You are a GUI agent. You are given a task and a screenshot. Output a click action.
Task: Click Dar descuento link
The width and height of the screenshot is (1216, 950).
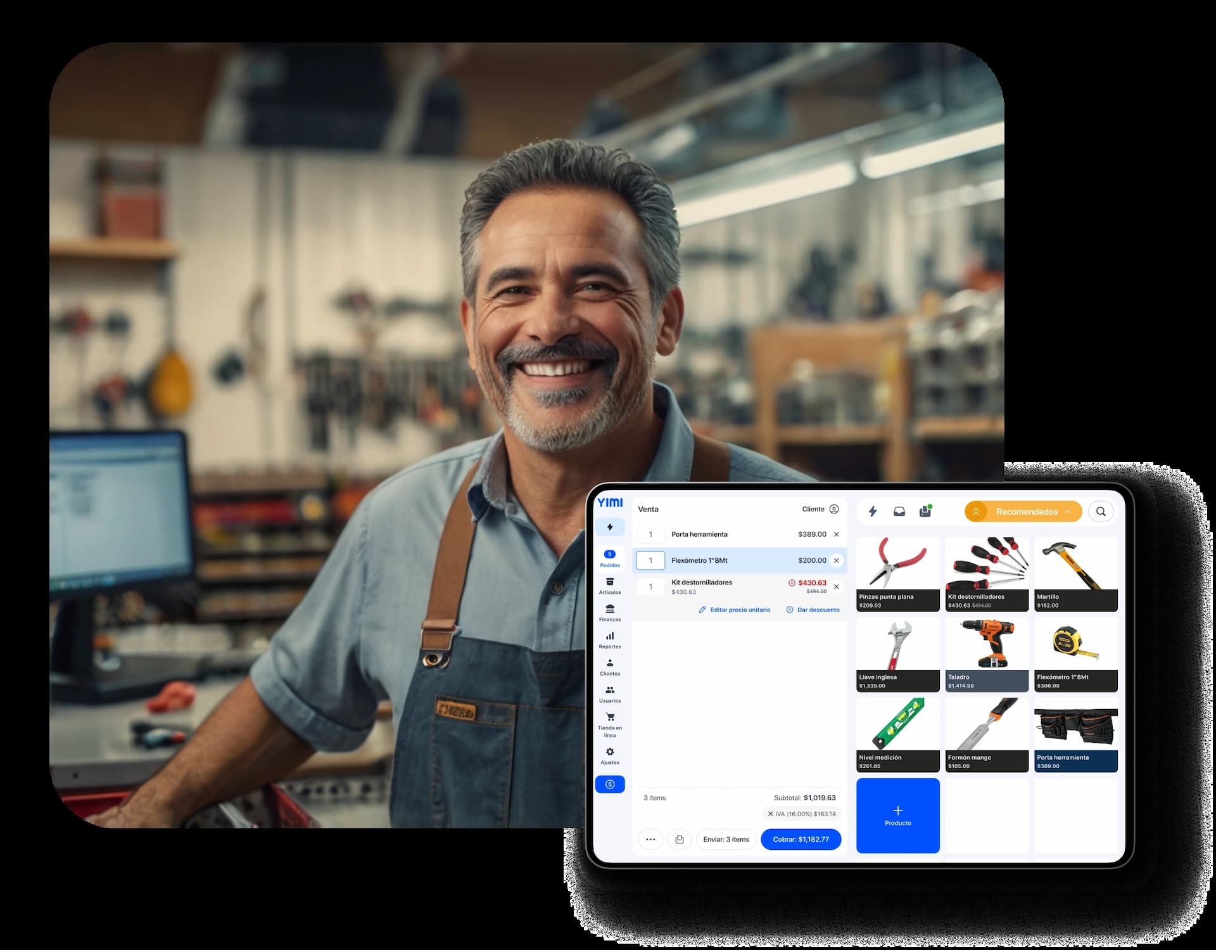[x=813, y=610]
